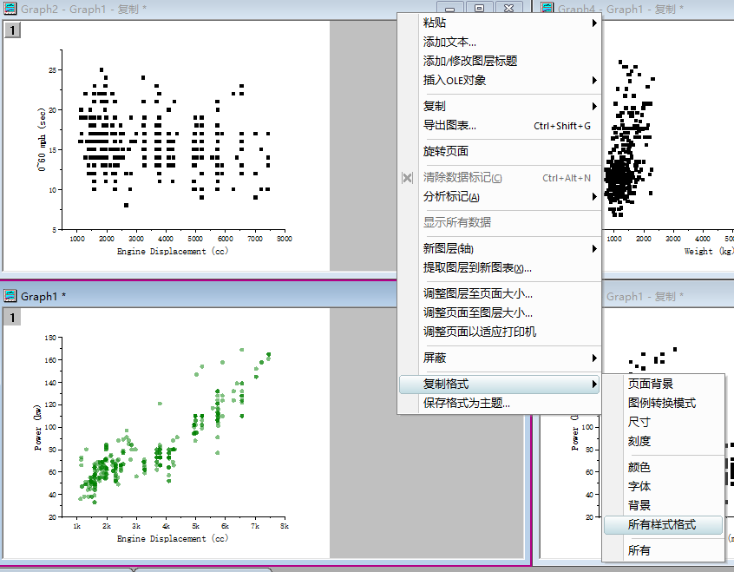Viewport: 734px width, 572px height.
Task: Select 导出图表... menu entry
Action: (449, 126)
